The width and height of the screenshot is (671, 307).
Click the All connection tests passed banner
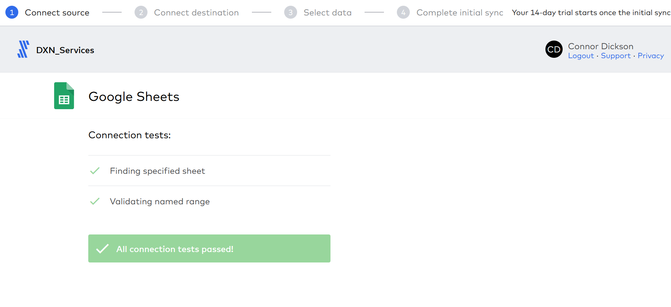209,248
